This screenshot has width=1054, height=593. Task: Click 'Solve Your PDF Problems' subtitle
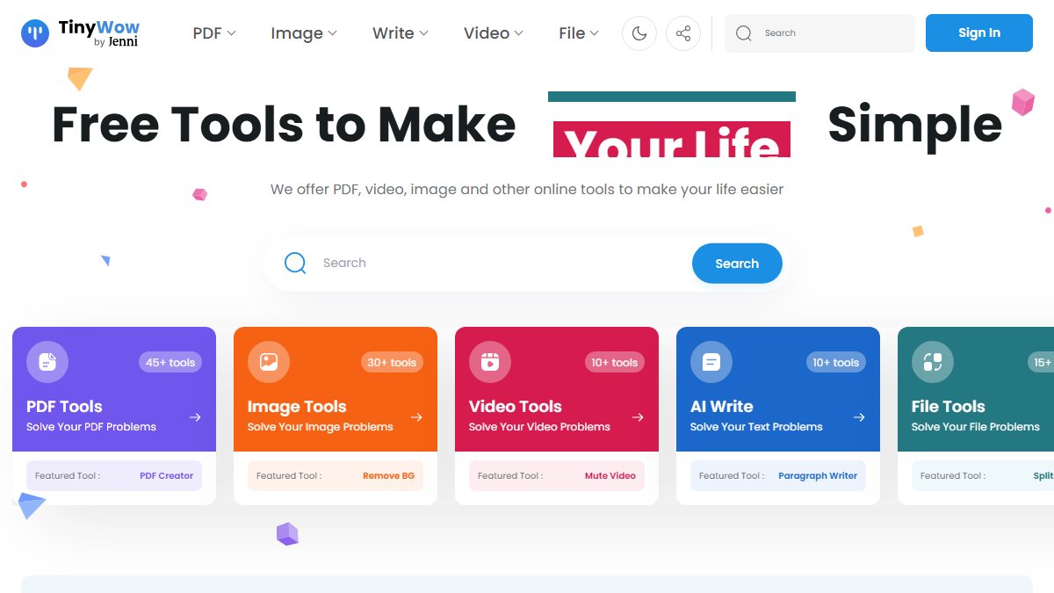[x=91, y=427]
